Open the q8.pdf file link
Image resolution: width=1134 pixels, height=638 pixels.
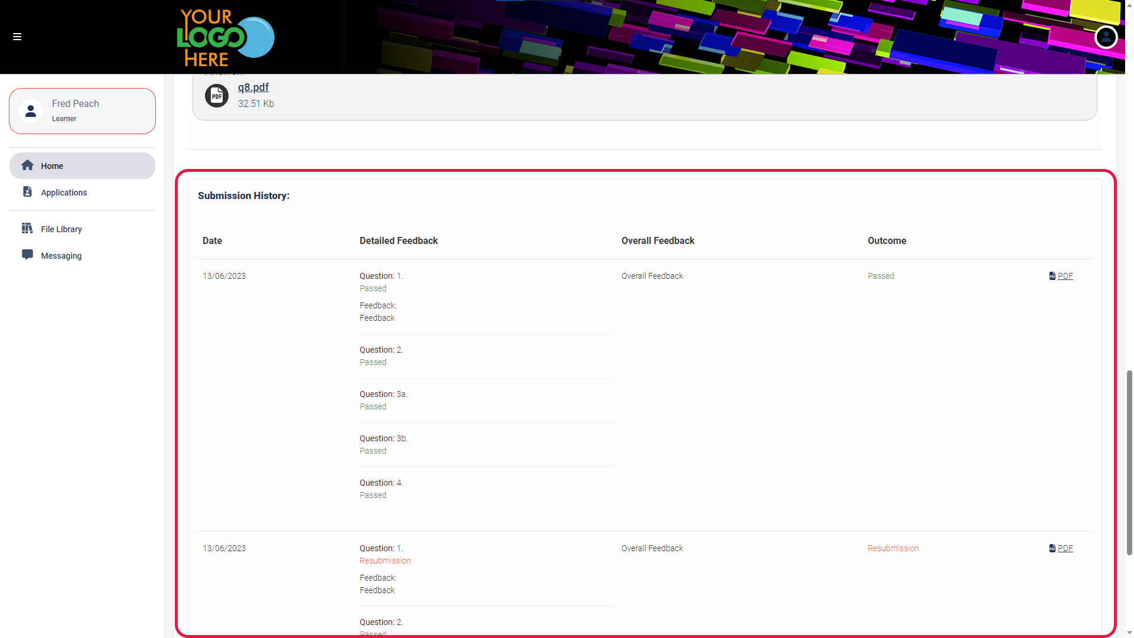pos(253,87)
